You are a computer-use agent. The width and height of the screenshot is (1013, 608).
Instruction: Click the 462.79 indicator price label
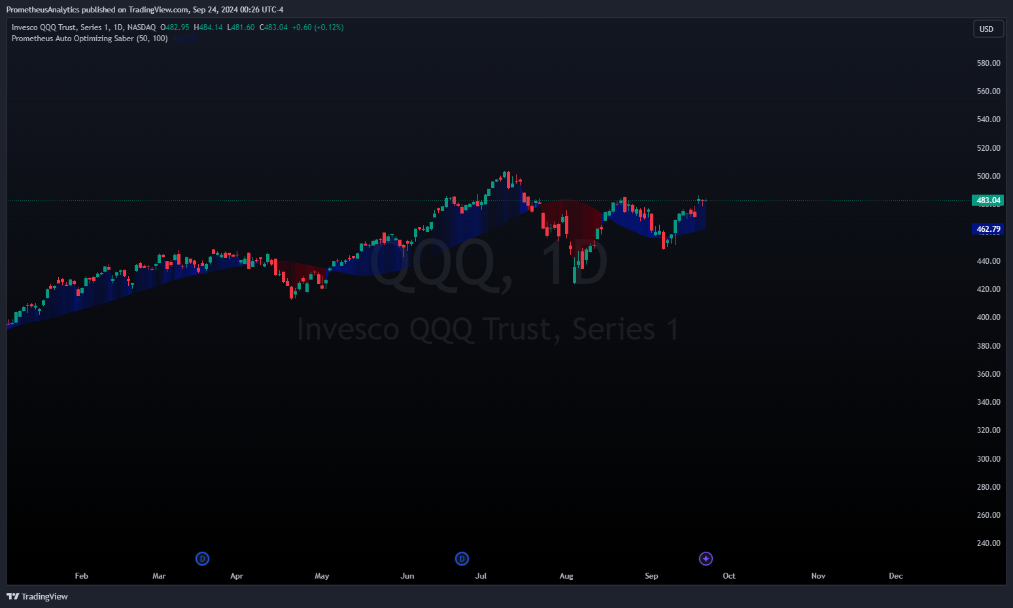click(988, 229)
